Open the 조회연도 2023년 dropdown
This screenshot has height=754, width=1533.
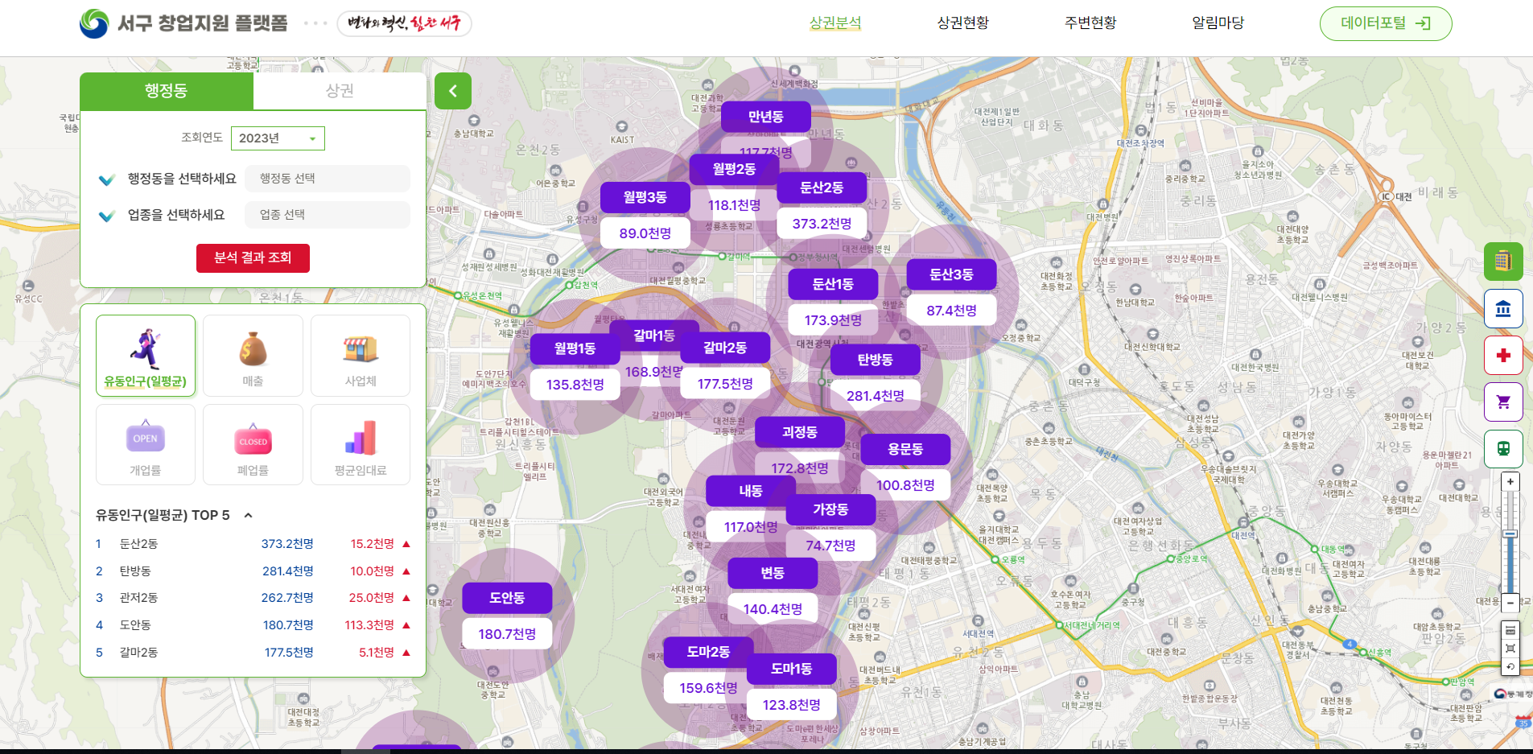click(x=278, y=138)
